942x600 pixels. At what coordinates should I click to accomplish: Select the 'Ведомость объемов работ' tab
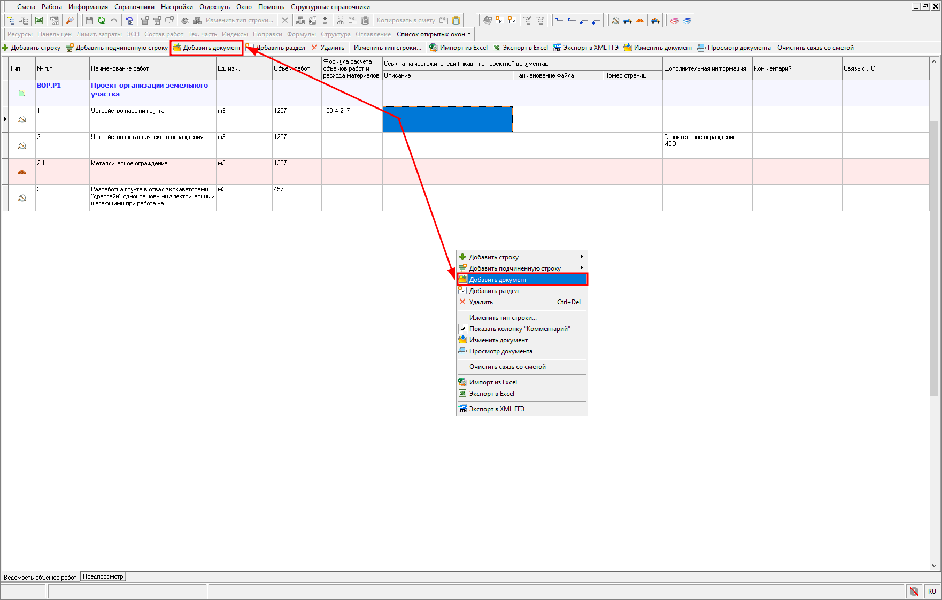pos(40,578)
